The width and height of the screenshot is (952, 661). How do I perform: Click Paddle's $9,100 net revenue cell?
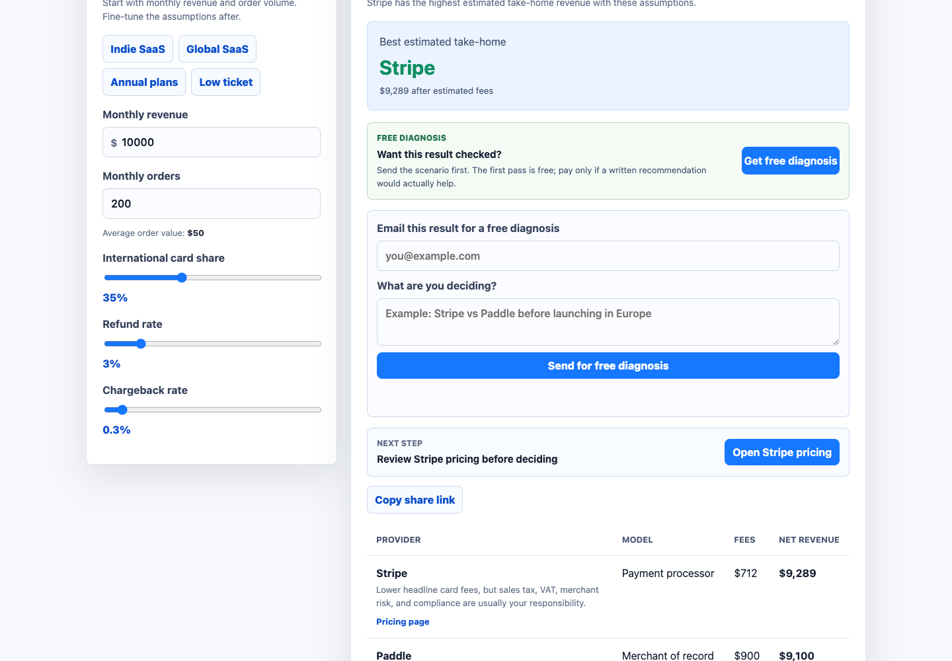[x=797, y=655]
